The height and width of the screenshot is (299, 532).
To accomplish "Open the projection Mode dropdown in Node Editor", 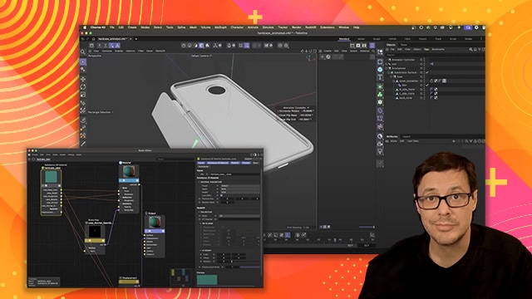I will (x=239, y=216).
